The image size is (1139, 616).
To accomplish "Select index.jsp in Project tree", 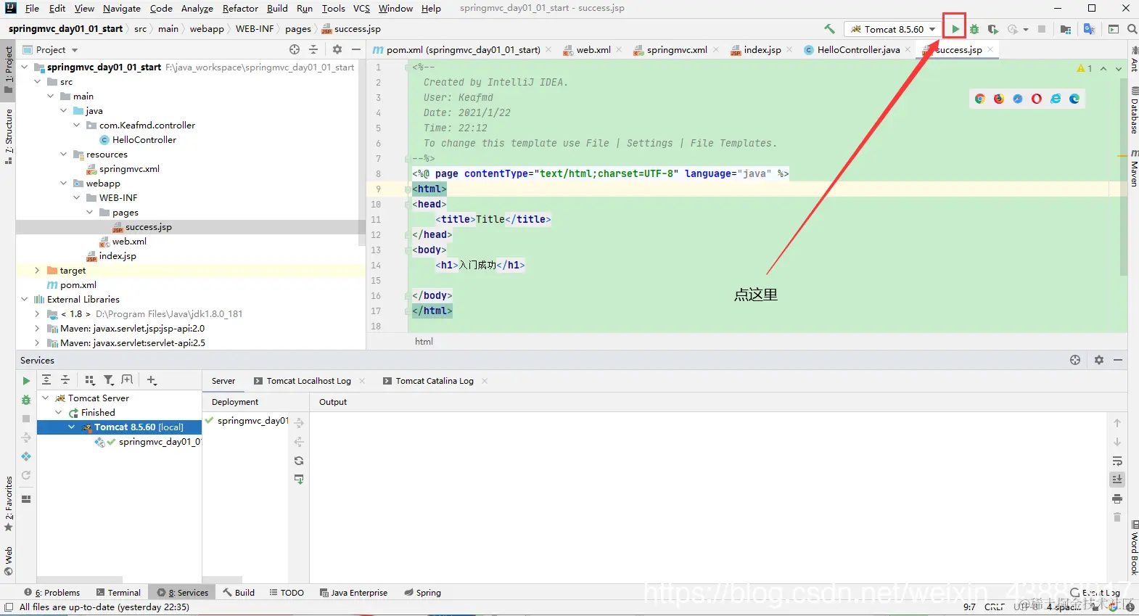I will (117, 256).
